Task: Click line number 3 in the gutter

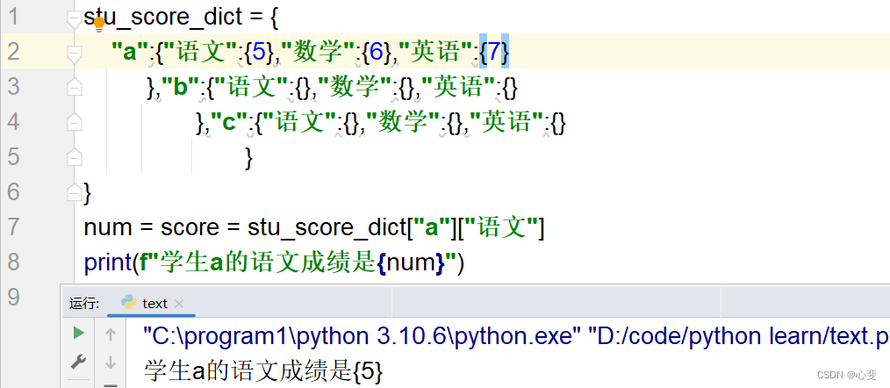Action: point(14,87)
